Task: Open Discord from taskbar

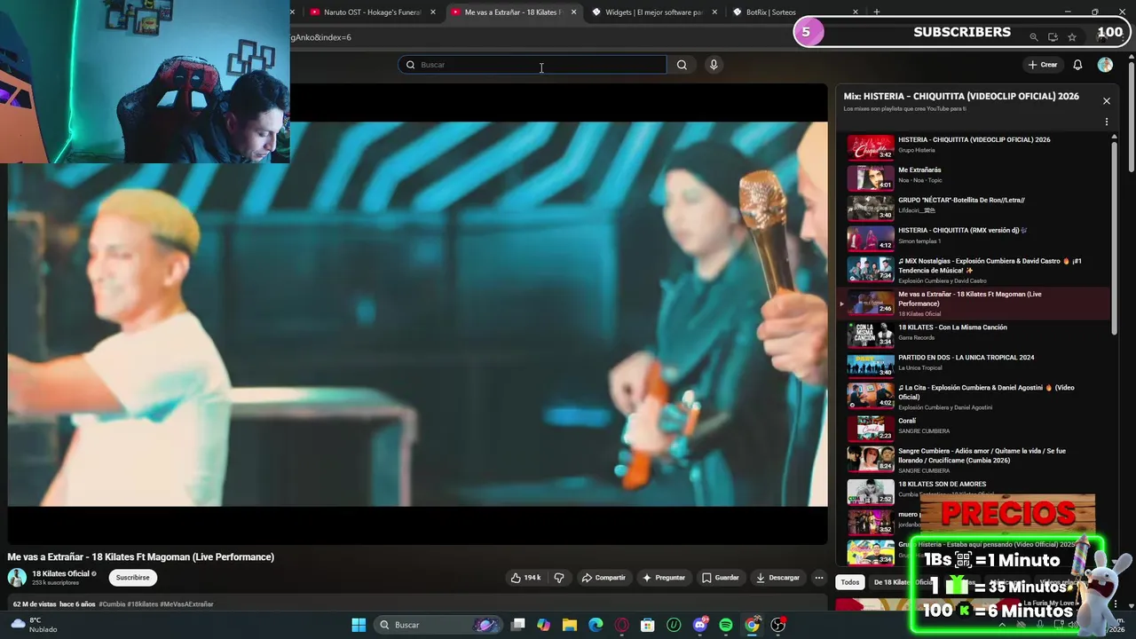Action: [700, 625]
